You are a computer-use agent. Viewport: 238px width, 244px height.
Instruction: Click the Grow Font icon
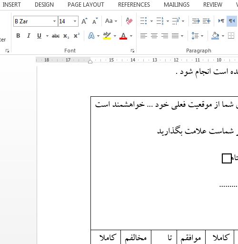84,21
